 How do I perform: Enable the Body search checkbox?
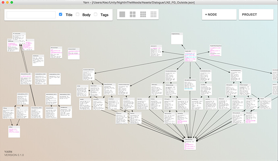point(77,14)
